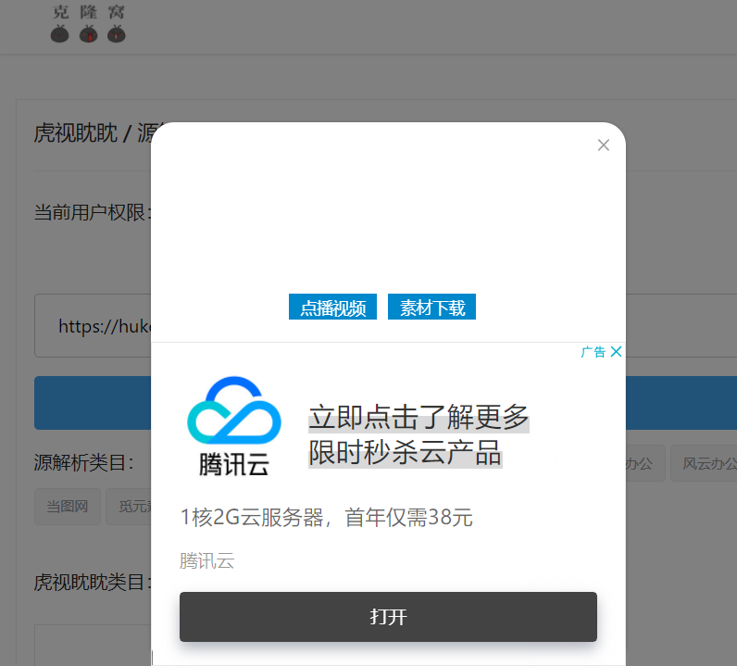Viewport: 737px width, 666px height.
Task: Click the 1核2G云服务器 ad description
Action: (x=326, y=518)
